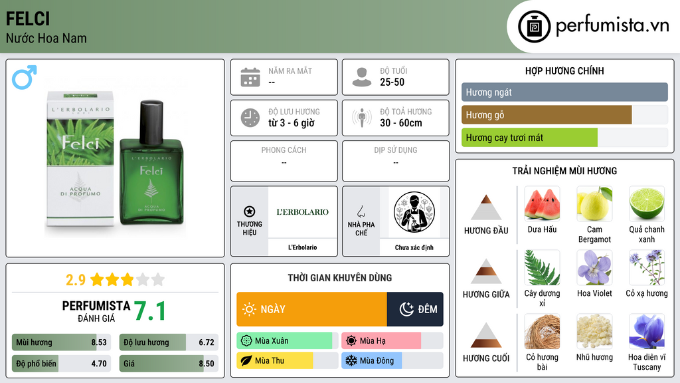Click the dark Đêm nighttime segment
680x383 pixels.
click(x=415, y=309)
